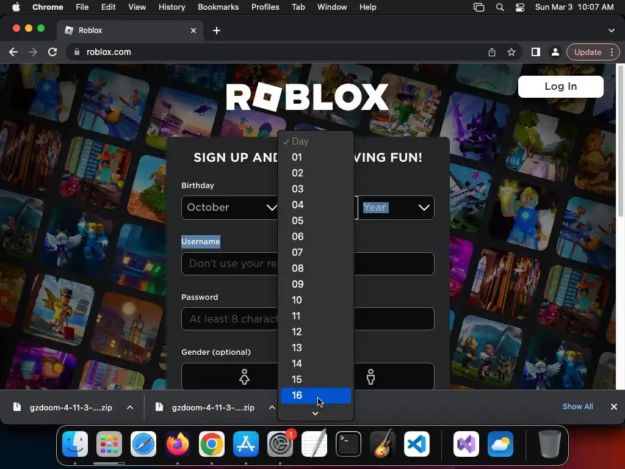This screenshot has width=625, height=469.
Task: Open the Apple menu
Action: 16,7
